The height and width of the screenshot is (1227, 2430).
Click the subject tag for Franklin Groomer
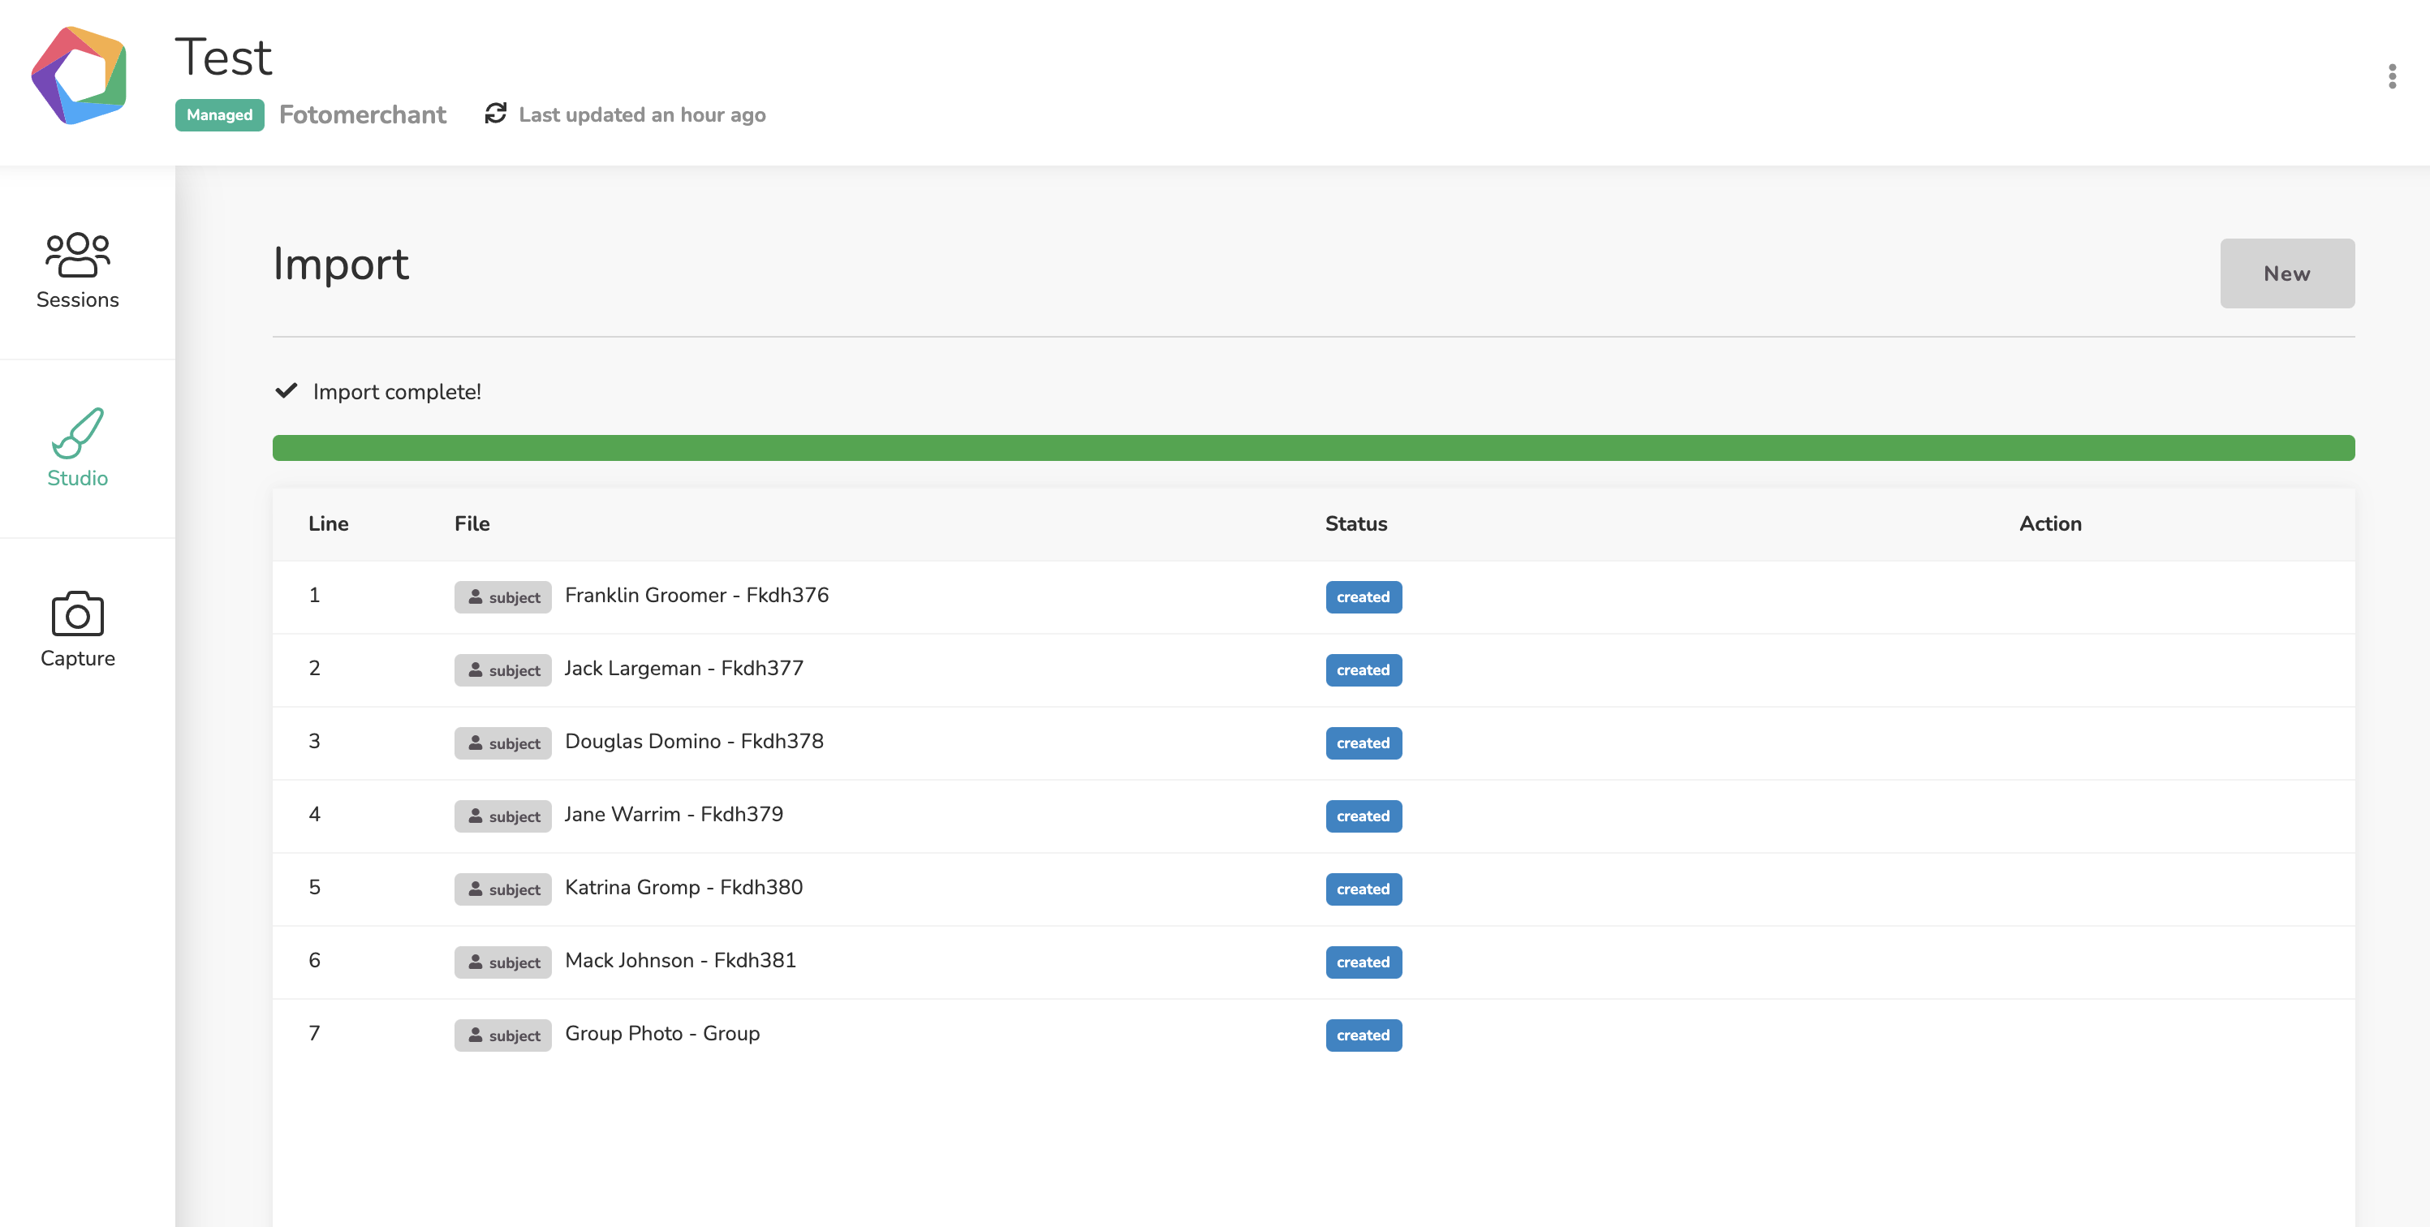(x=502, y=597)
